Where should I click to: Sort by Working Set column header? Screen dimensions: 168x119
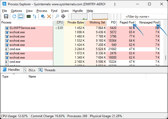click(97, 23)
